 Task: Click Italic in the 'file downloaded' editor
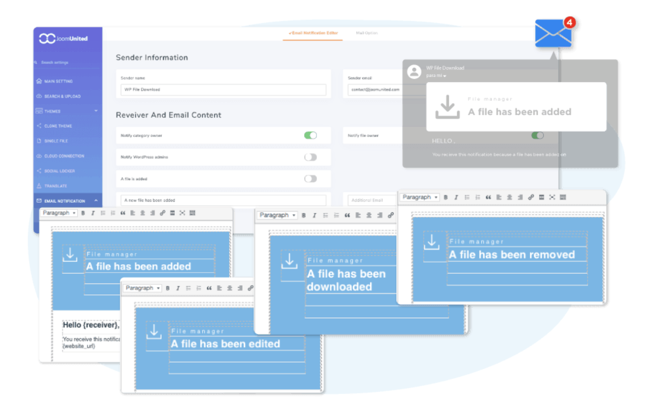tap(314, 216)
